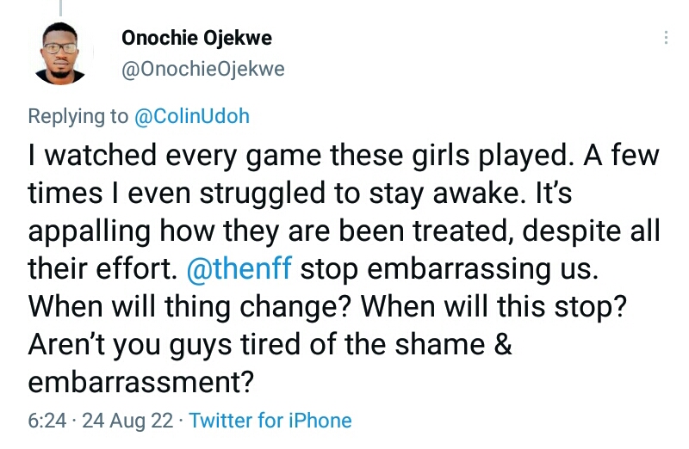This screenshot has height=449, width=689.
Task: Open the @ColinUdoh profile link
Action: pos(191,116)
